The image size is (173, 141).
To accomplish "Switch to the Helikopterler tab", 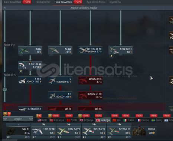I will click(43, 2).
